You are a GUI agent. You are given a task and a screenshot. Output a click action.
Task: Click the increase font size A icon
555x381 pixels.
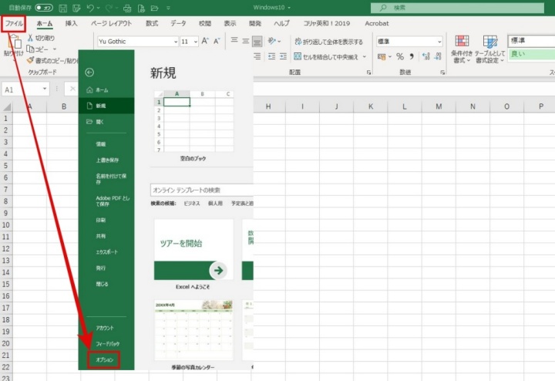pos(205,42)
